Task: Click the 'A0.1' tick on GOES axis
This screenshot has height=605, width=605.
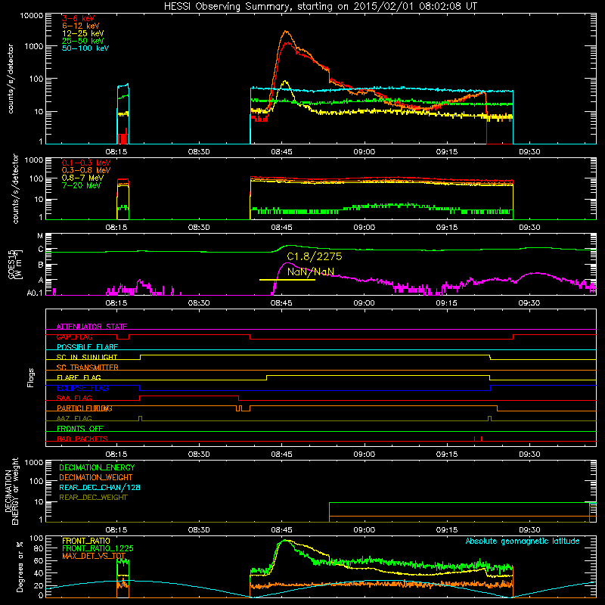Action: pyautogui.click(x=35, y=293)
